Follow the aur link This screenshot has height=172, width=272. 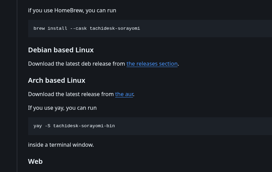pos(124,94)
